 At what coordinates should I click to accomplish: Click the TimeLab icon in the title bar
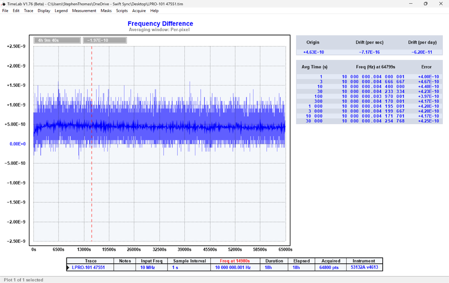click(4, 4)
